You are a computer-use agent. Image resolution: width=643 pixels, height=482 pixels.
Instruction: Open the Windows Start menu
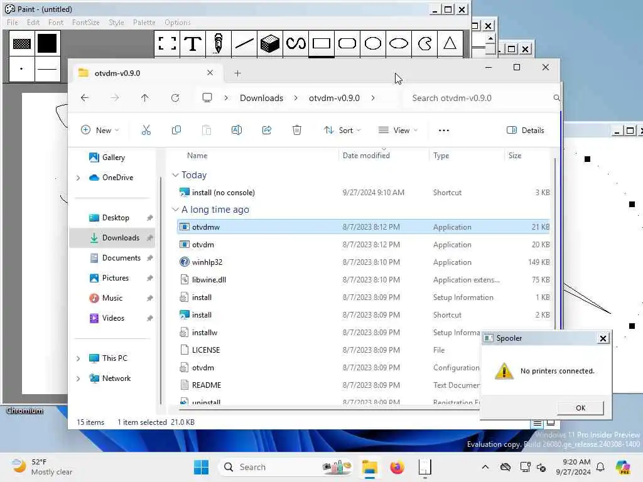201,467
